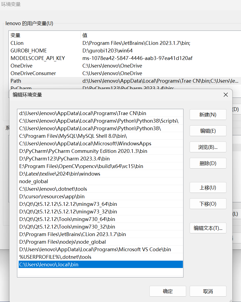This screenshot has width=241, height=302.
Task: Click the 删除(D) button
Action: (x=208, y=163)
